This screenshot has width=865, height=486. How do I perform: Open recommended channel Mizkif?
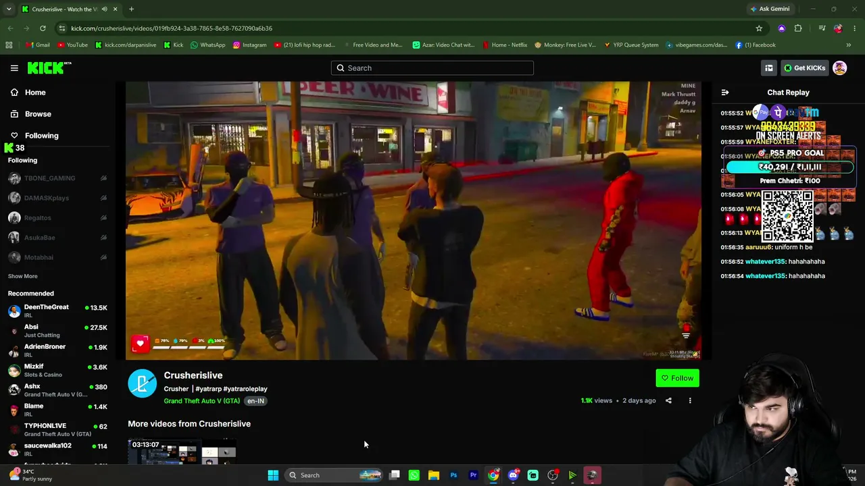point(57,371)
